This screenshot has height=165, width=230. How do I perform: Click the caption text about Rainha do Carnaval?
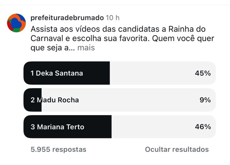(x=118, y=30)
